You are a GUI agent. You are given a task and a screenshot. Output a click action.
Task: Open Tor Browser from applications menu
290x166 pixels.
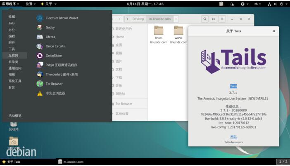click(50, 84)
